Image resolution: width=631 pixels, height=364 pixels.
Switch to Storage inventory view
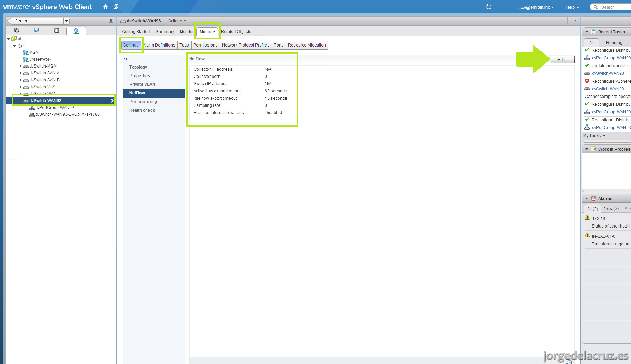pos(57,31)
